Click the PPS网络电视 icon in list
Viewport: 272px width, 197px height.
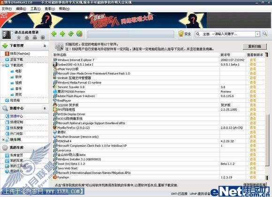pos(55,109)
